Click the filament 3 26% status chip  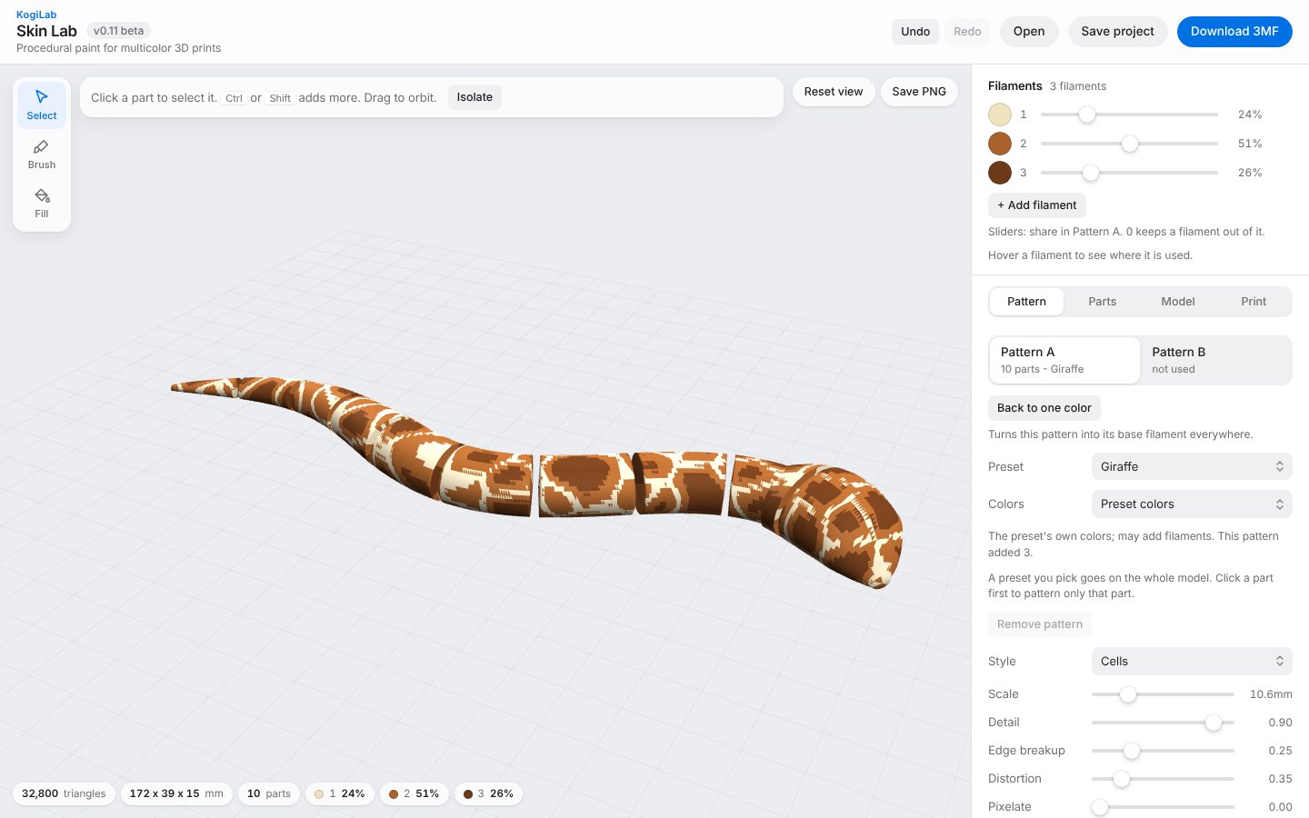[x=489, y=793]
